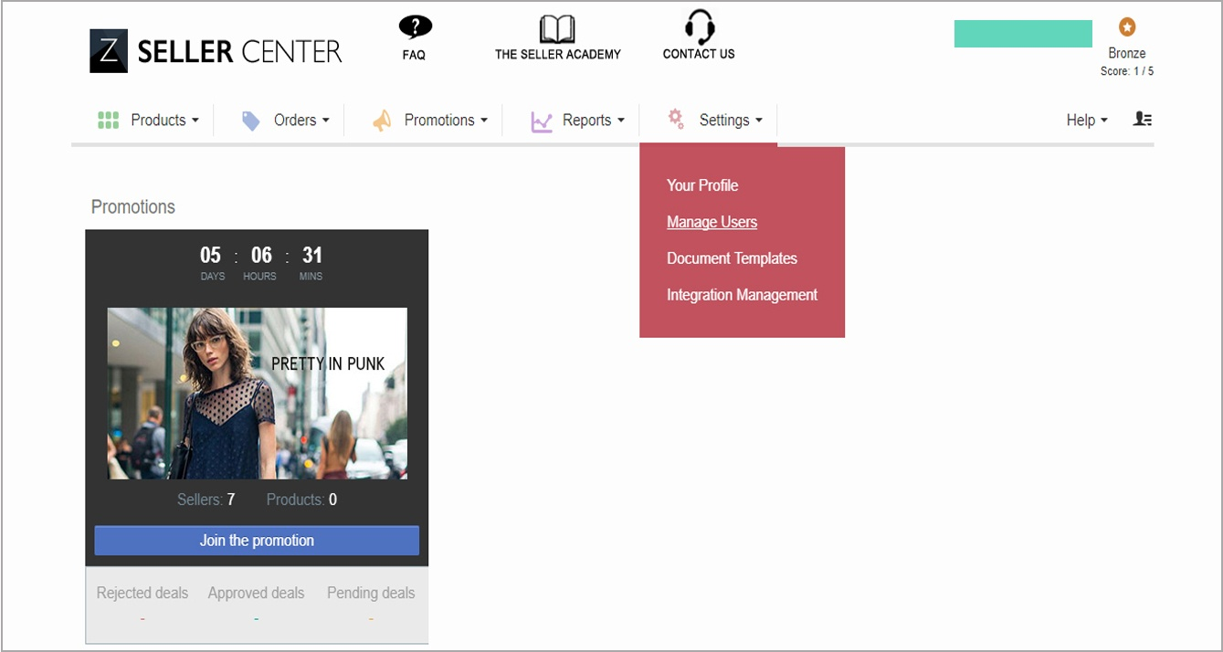Open the Help dropdown
The height and width of the screenshot is (652, 1223).
click(x=1087, y=121)
